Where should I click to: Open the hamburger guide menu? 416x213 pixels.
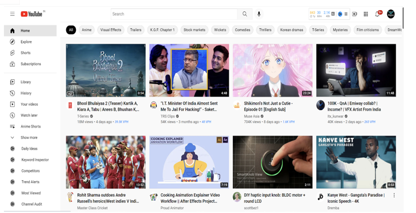tap(12, 14)
